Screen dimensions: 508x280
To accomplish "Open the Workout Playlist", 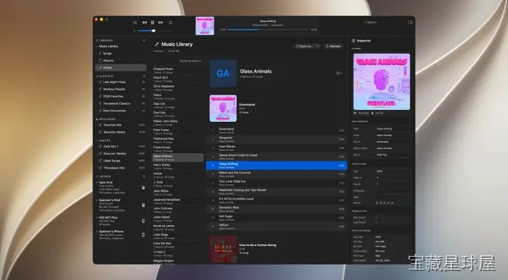I will (121, 90).
